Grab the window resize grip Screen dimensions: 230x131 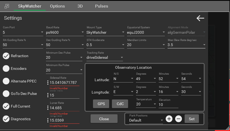point(228,129)
